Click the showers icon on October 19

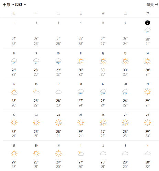(x=103, y=92)
